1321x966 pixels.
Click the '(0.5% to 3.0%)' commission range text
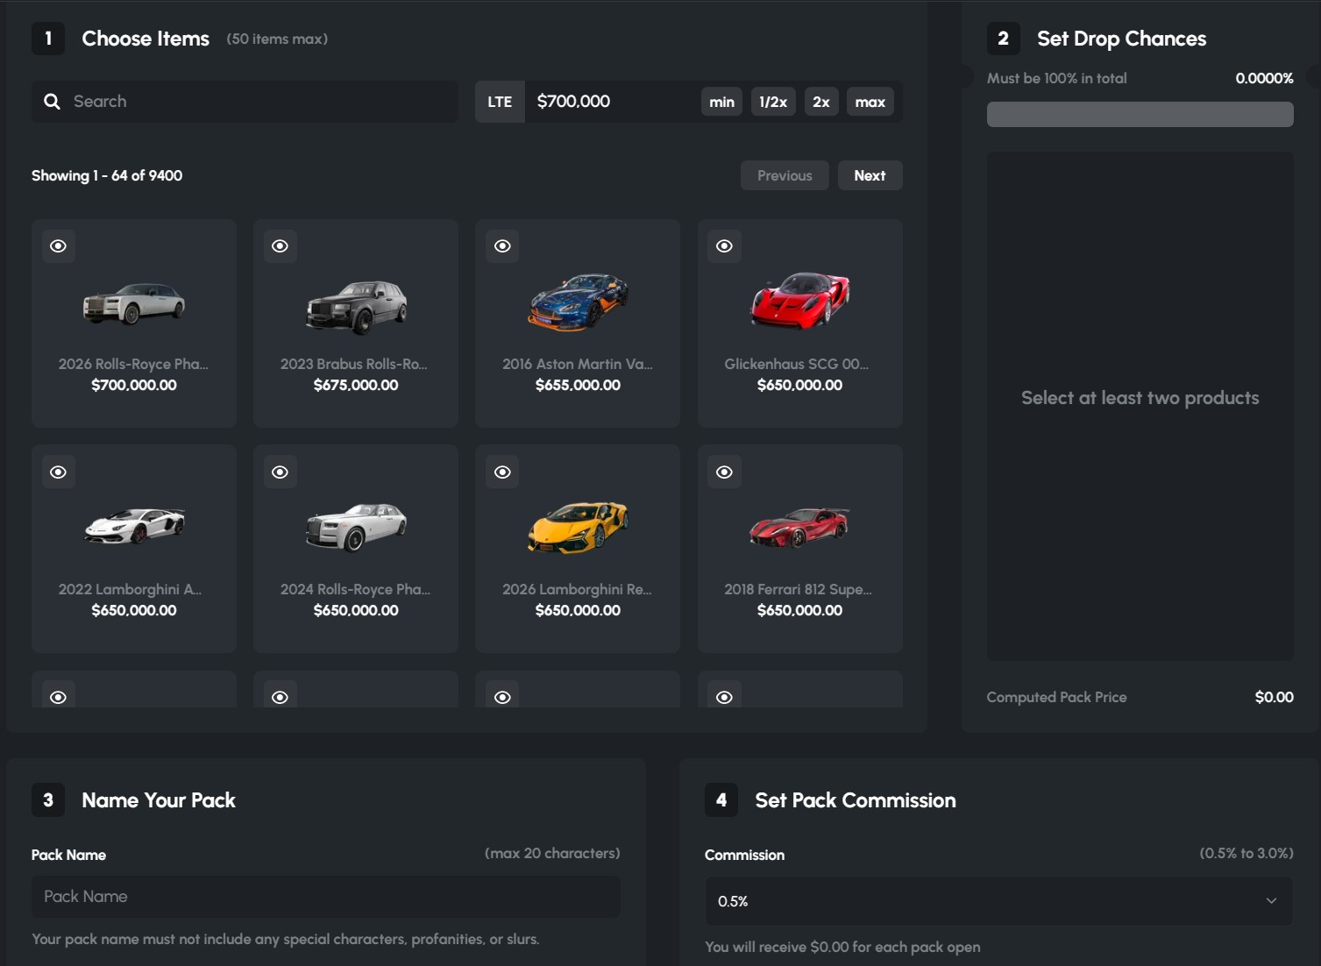(1246, 853)
